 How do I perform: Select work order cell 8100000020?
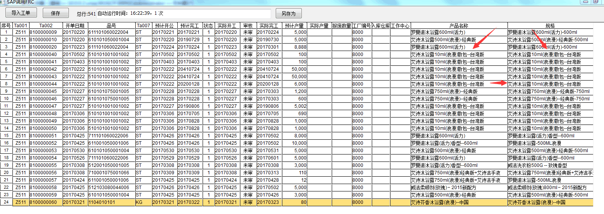(46, 47)
